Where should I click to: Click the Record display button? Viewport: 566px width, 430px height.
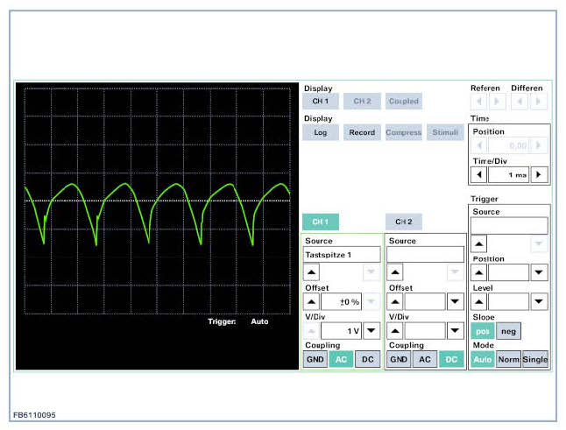pos(362,133)
